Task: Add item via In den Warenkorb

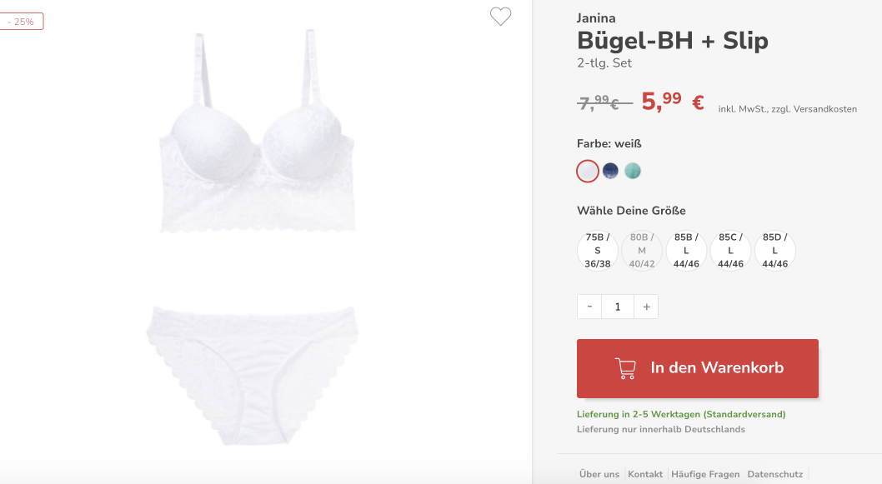Action: 698,368
